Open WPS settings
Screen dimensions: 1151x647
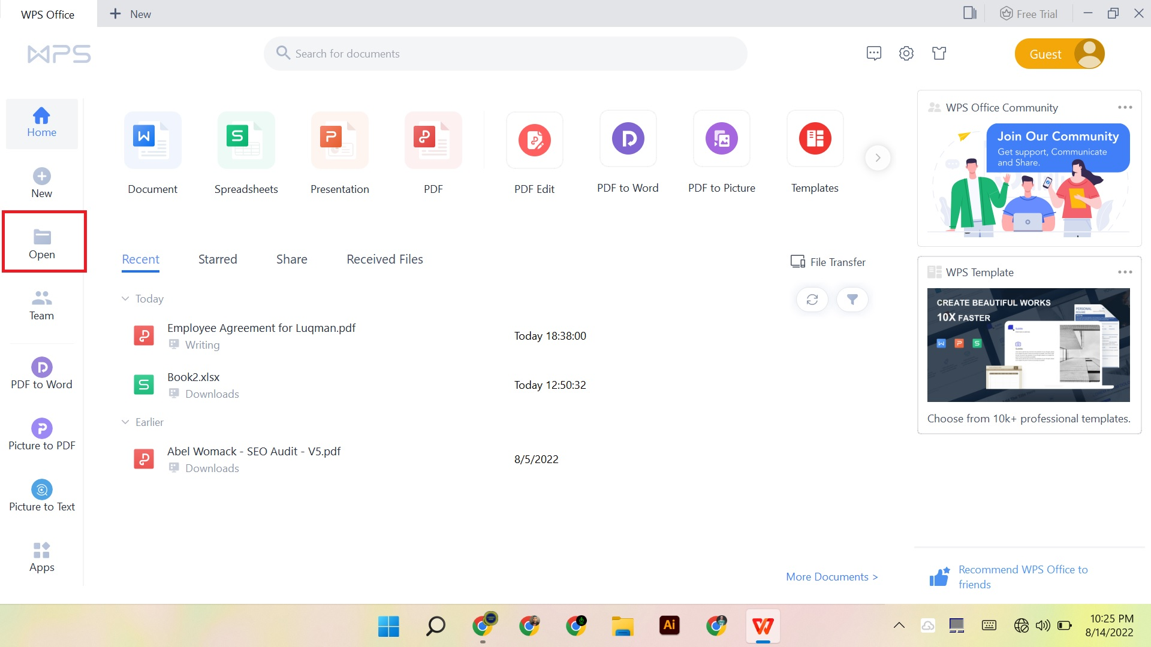[906, 53]
